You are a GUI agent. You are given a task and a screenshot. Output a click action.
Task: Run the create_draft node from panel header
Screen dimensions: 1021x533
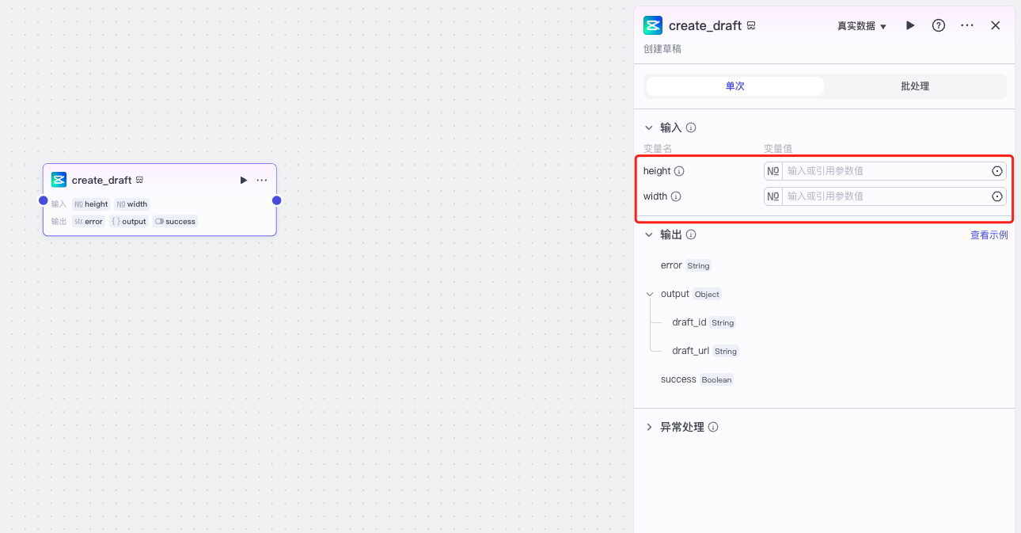tap(910, 25)
